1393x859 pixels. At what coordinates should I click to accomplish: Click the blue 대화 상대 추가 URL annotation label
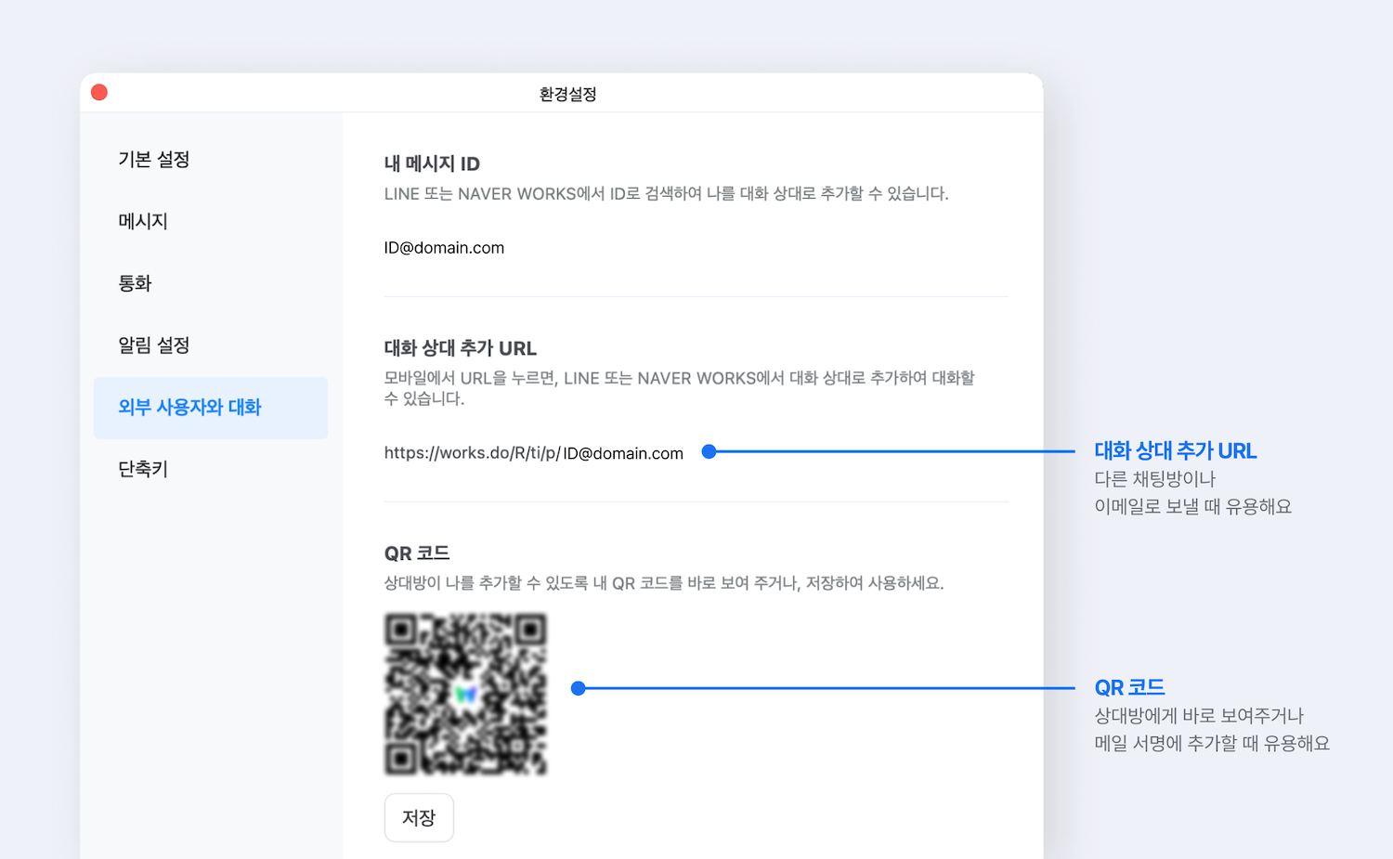1176,451
